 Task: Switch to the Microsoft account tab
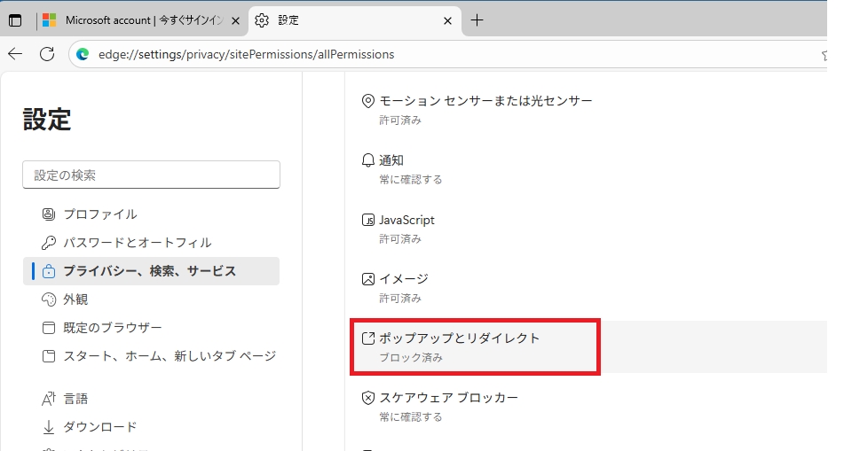click(142, 20)
